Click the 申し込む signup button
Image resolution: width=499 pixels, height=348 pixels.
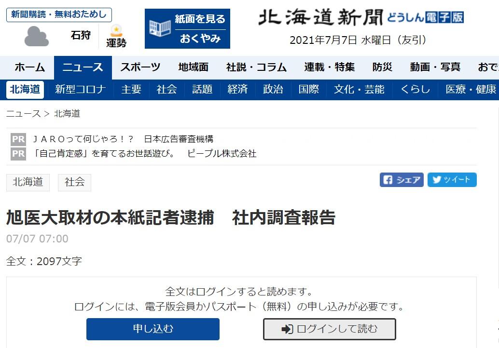(152, 329)
